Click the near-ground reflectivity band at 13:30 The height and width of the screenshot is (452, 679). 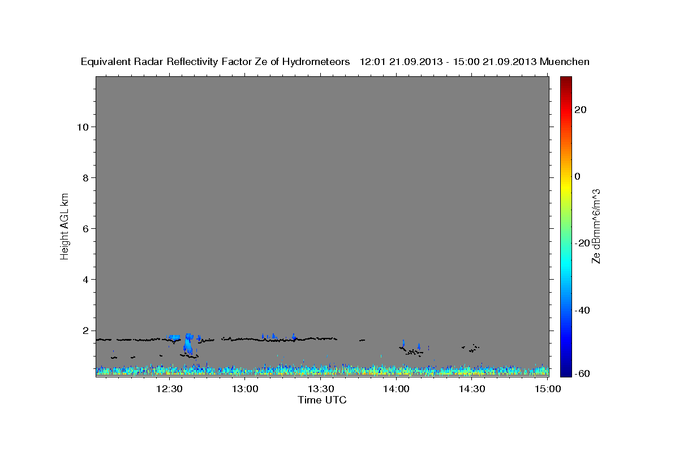tap(320, 371)
